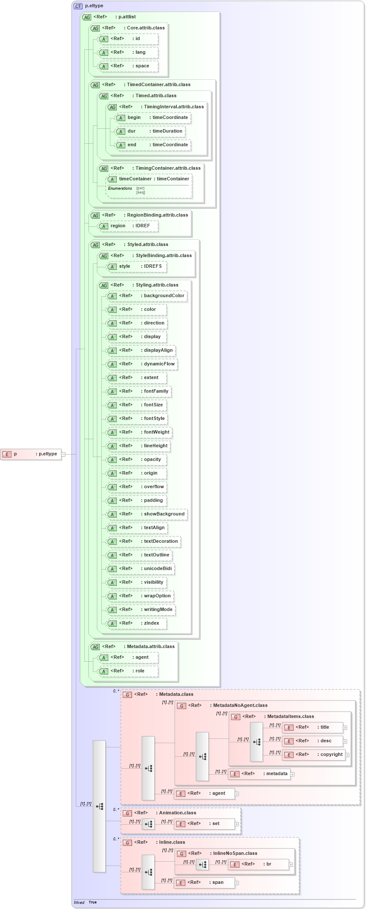Click the G icon of MetadataItems.class
Image resolution: width=366 pixels, height=909 pixels.
point(235,717)
